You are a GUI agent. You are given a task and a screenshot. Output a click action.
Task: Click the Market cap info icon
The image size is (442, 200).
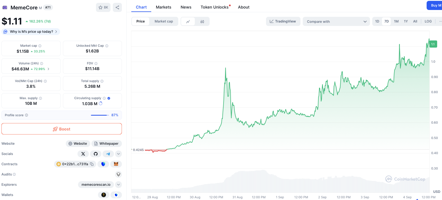pos(40,46)
